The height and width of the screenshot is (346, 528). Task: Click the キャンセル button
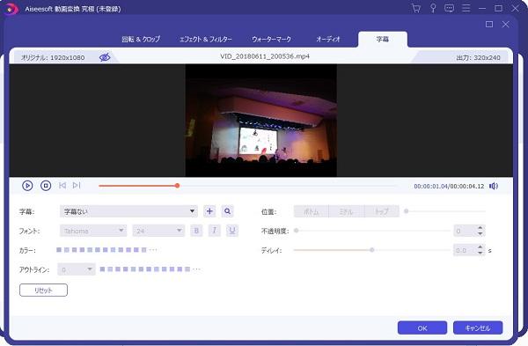click(478, 328)
